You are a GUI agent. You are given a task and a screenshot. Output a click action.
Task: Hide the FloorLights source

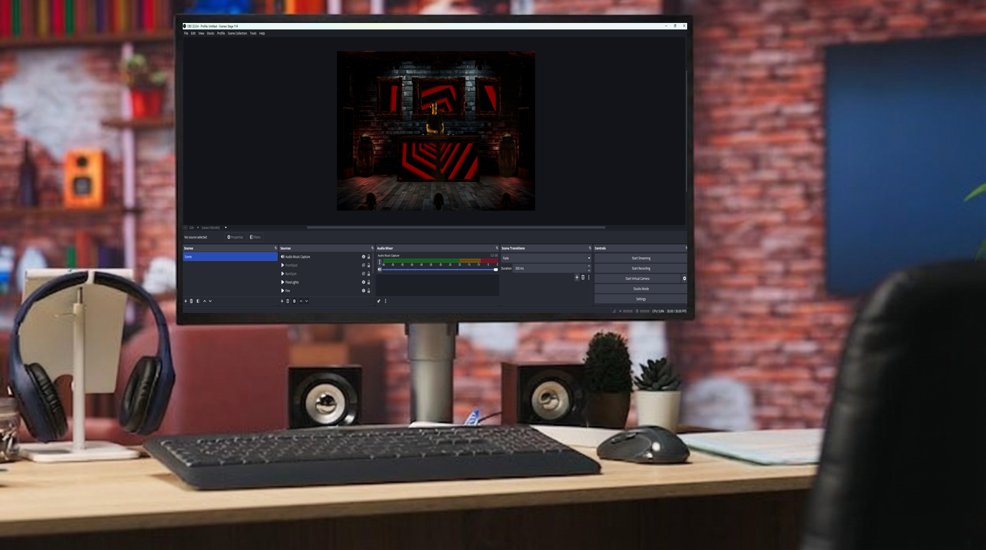[363, 281]
